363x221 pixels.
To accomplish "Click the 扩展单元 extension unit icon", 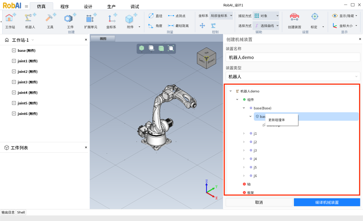I will pyautogui.click(x=91, y=18).
